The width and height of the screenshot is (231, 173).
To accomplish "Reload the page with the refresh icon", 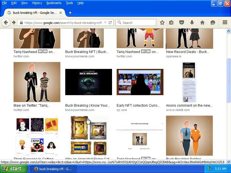I will click(x=110, y=23).
